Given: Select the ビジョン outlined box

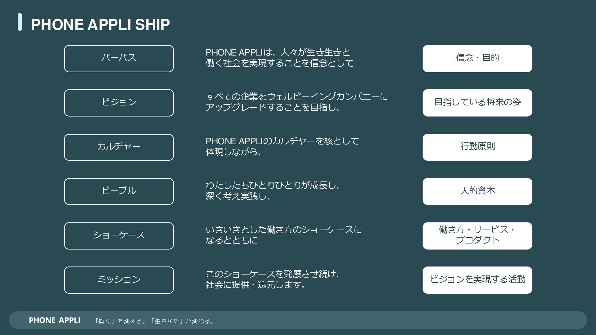Looking at the screenshot, I should click(x=119, y=103).
